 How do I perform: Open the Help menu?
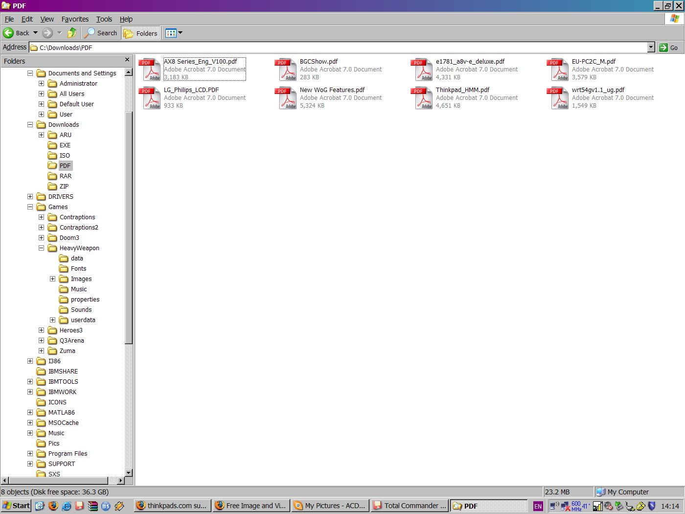point(126,19)
